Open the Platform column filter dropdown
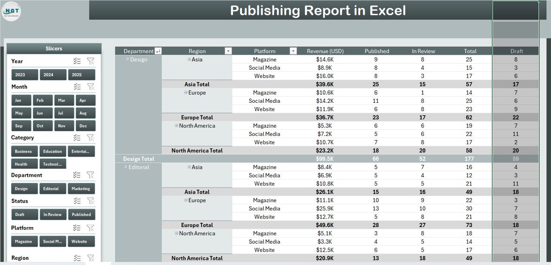This screenshot has height=265, width=551. tap(293, 51)
